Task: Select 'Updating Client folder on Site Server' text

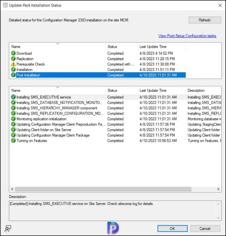Action: coord(44,130)
